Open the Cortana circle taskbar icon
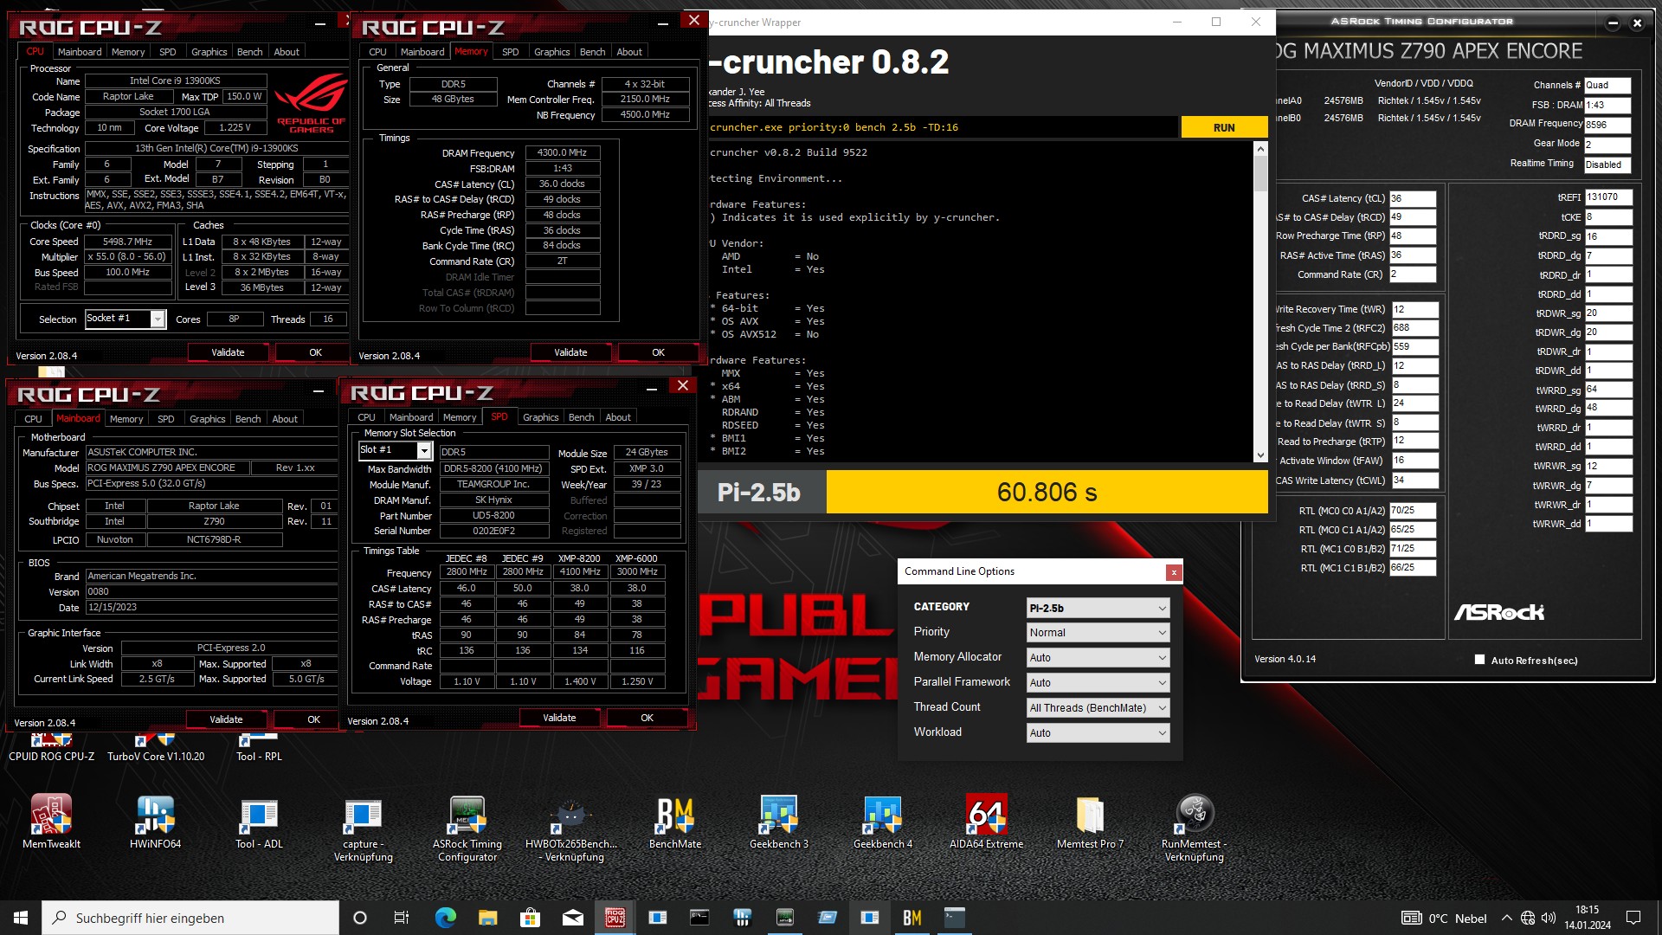 pos(360,918)
